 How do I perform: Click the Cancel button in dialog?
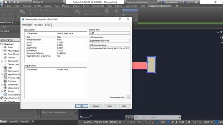point(96,106)
